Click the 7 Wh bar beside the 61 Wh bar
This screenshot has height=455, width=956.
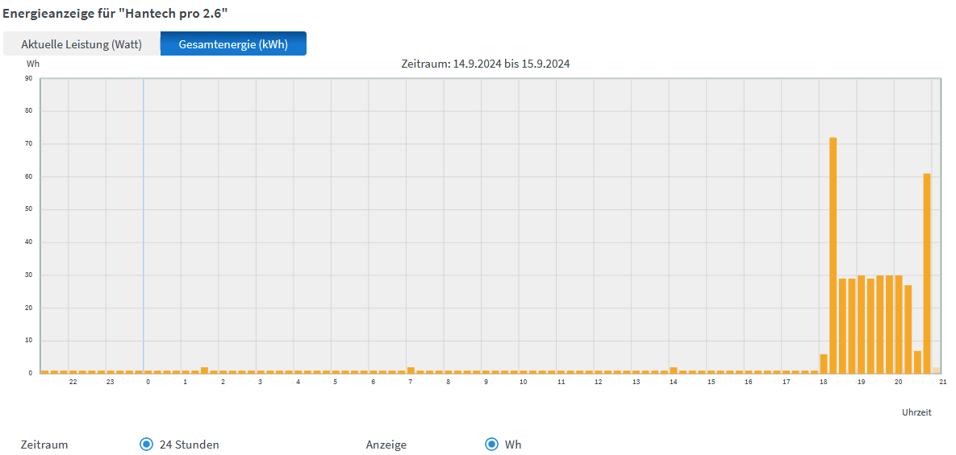coord(917,362)
